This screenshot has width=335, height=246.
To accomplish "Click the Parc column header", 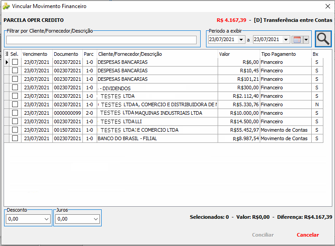I will [x=90, y=54].
